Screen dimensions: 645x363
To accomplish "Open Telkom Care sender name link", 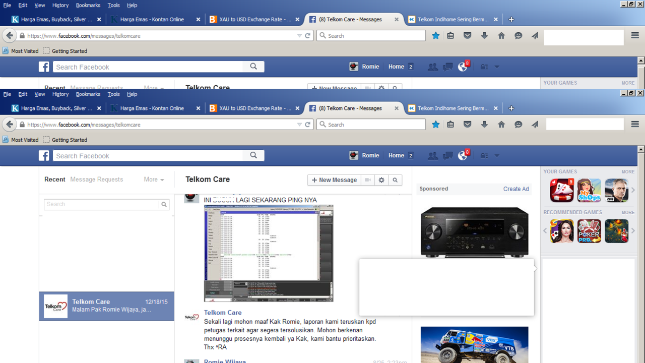I will [x=223, y=313].
